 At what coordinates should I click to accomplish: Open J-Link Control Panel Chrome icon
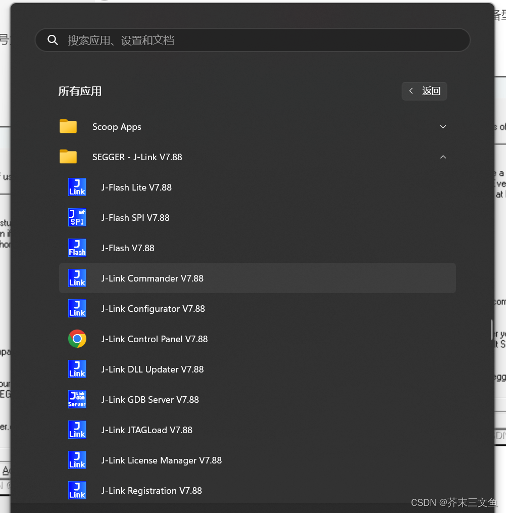click(x=77, y=339)
